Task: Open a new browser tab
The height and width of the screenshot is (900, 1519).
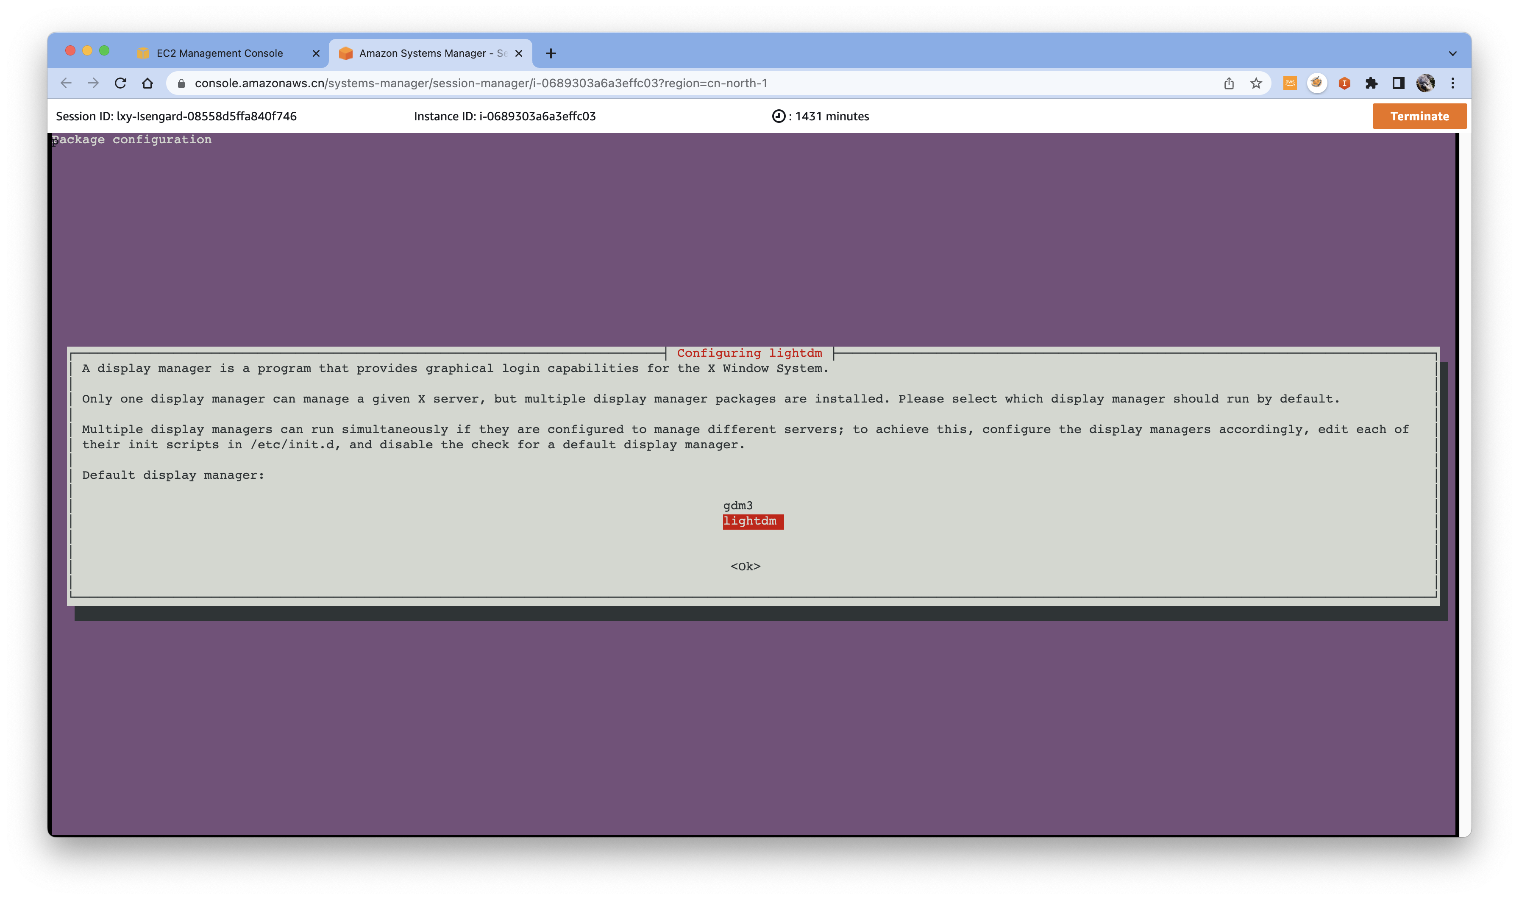Action: [550, 53]
